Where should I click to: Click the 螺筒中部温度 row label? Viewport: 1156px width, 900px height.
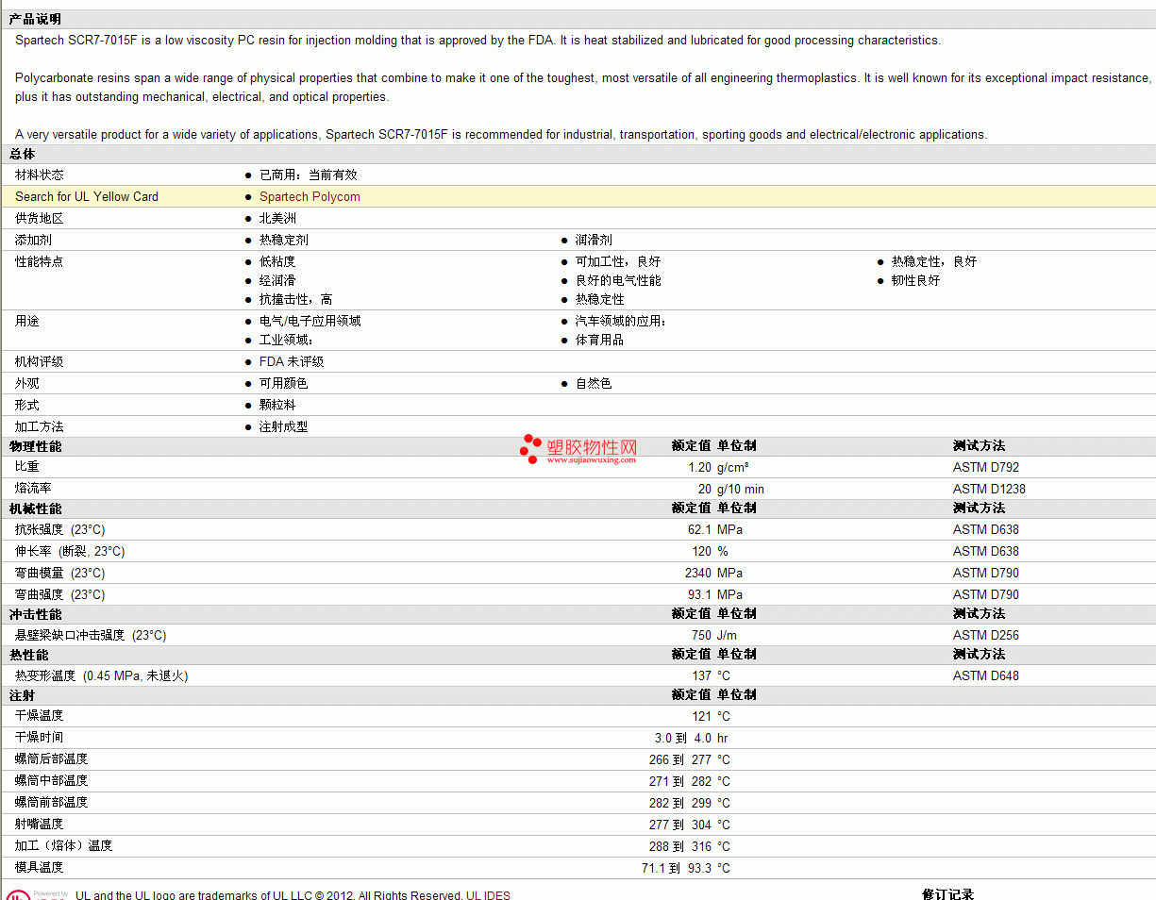point(52,780)
